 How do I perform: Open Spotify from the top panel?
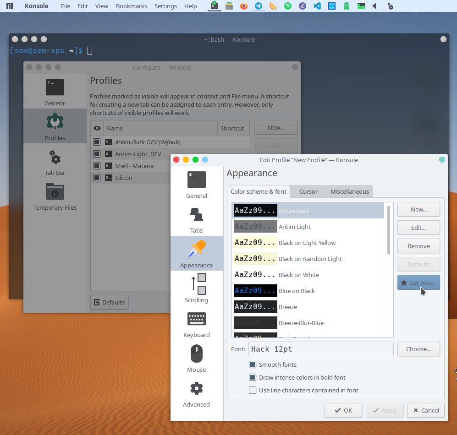(288, 6)
